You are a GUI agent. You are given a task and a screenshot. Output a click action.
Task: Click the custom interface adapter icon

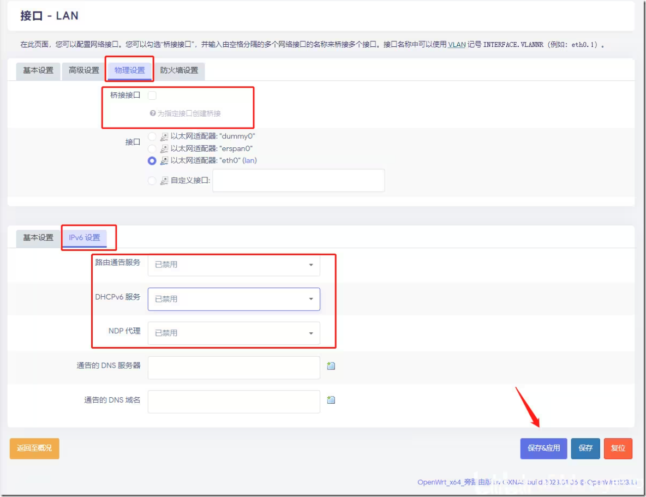click(x=164, y=181)
